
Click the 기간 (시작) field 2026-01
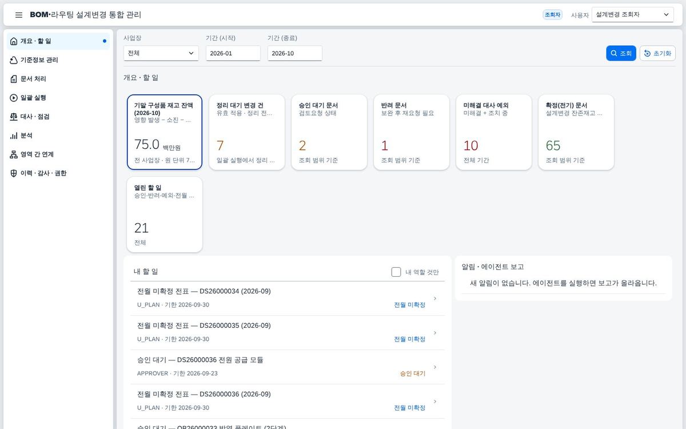click(x=233, y=53)
